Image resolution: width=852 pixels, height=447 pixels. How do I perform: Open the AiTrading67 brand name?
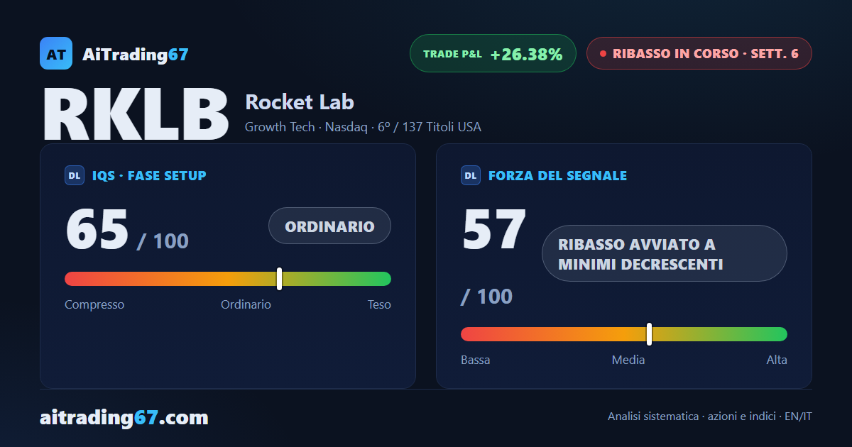(136, 54)
